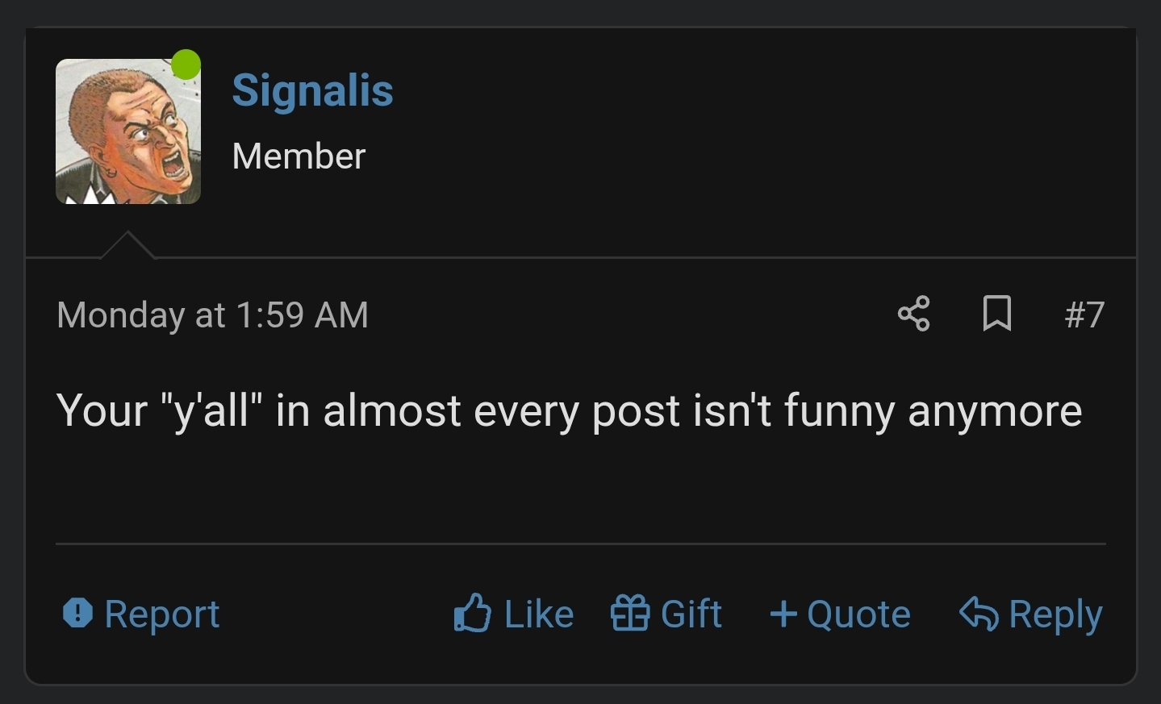Click Signalis's green online status indicator
1161x704 pixels.
186,64
